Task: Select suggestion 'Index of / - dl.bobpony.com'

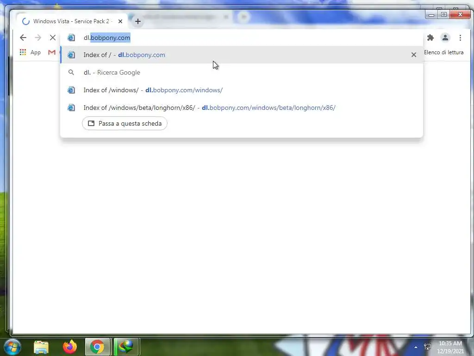Action: 241,55
